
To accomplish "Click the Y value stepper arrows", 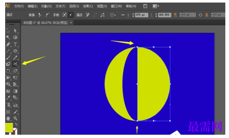I will (x=156, y=15).
